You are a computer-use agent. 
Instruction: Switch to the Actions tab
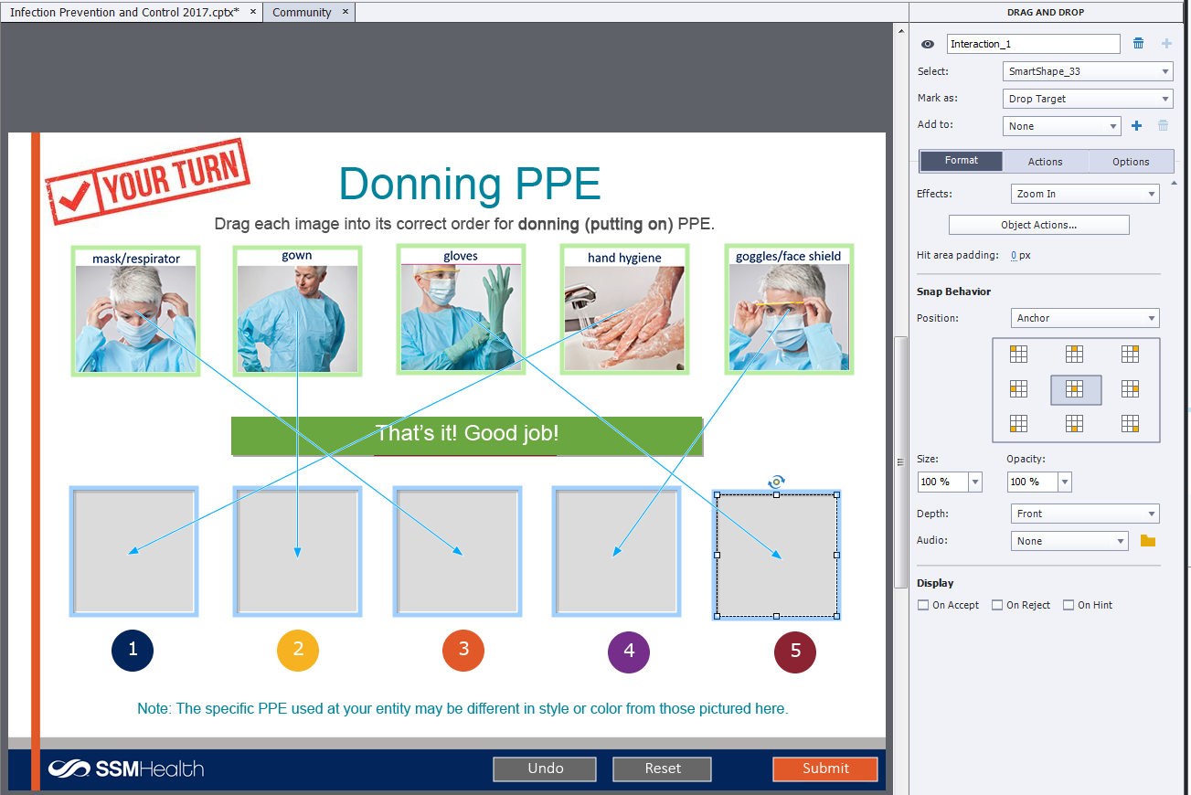(x=1045, y=162)
